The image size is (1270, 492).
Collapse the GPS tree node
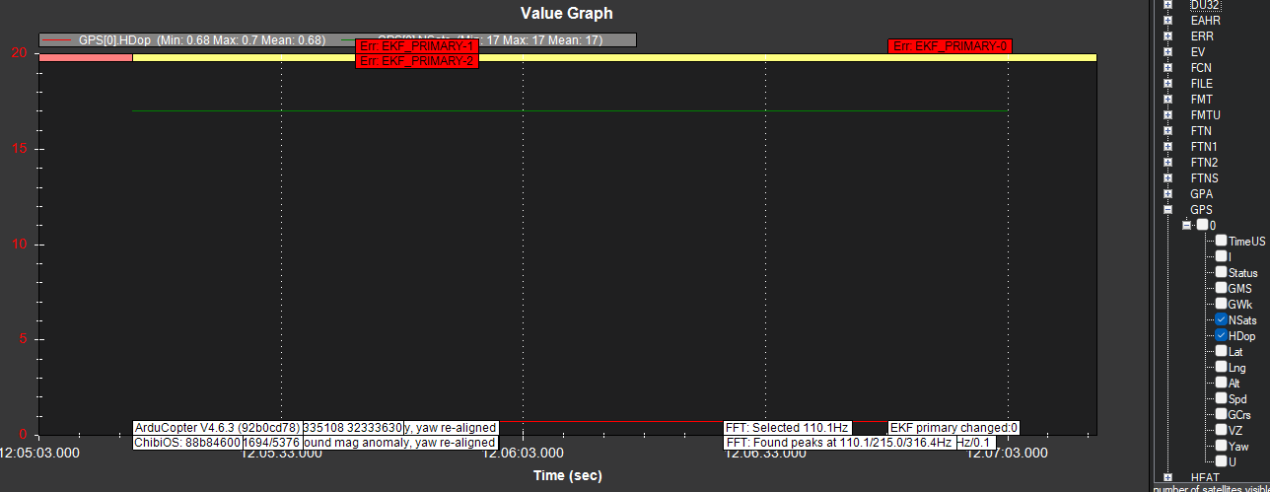pos(1168,210)
